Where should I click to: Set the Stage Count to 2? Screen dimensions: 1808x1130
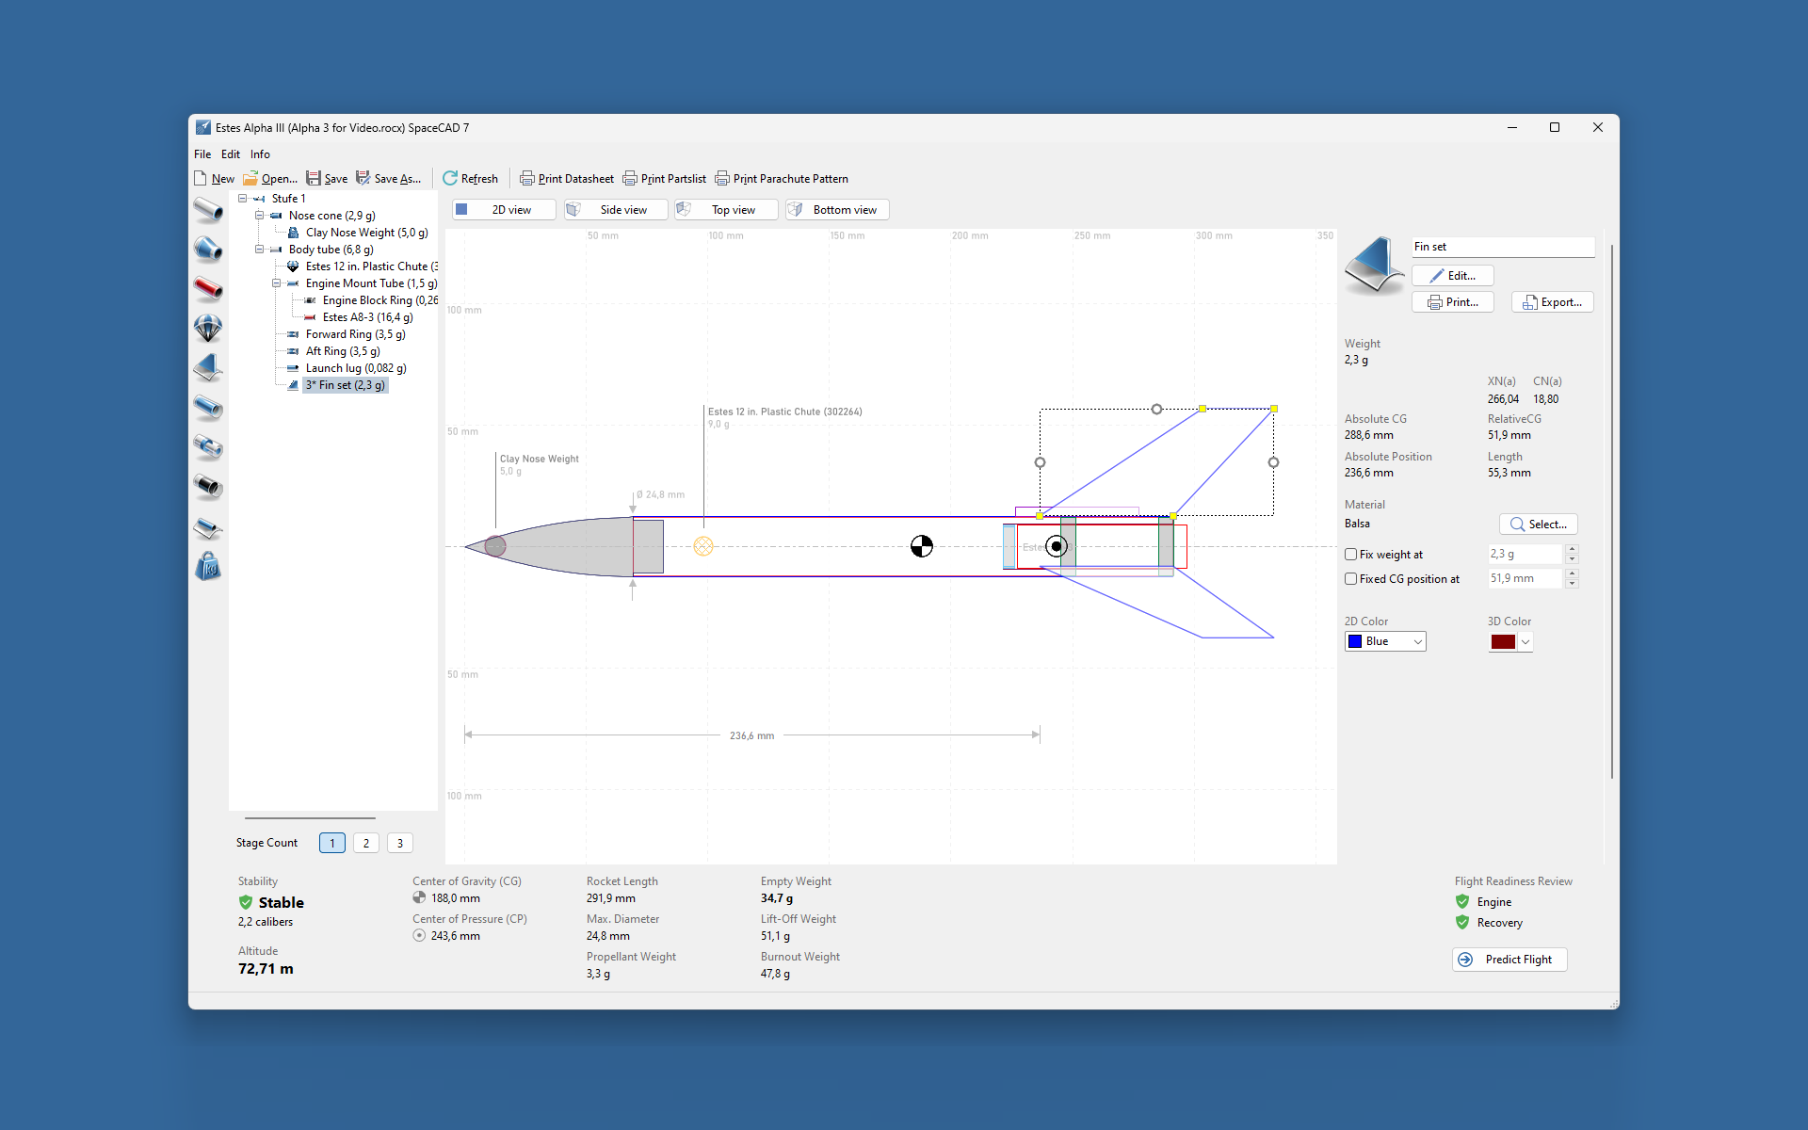click(x=366, y=843)
